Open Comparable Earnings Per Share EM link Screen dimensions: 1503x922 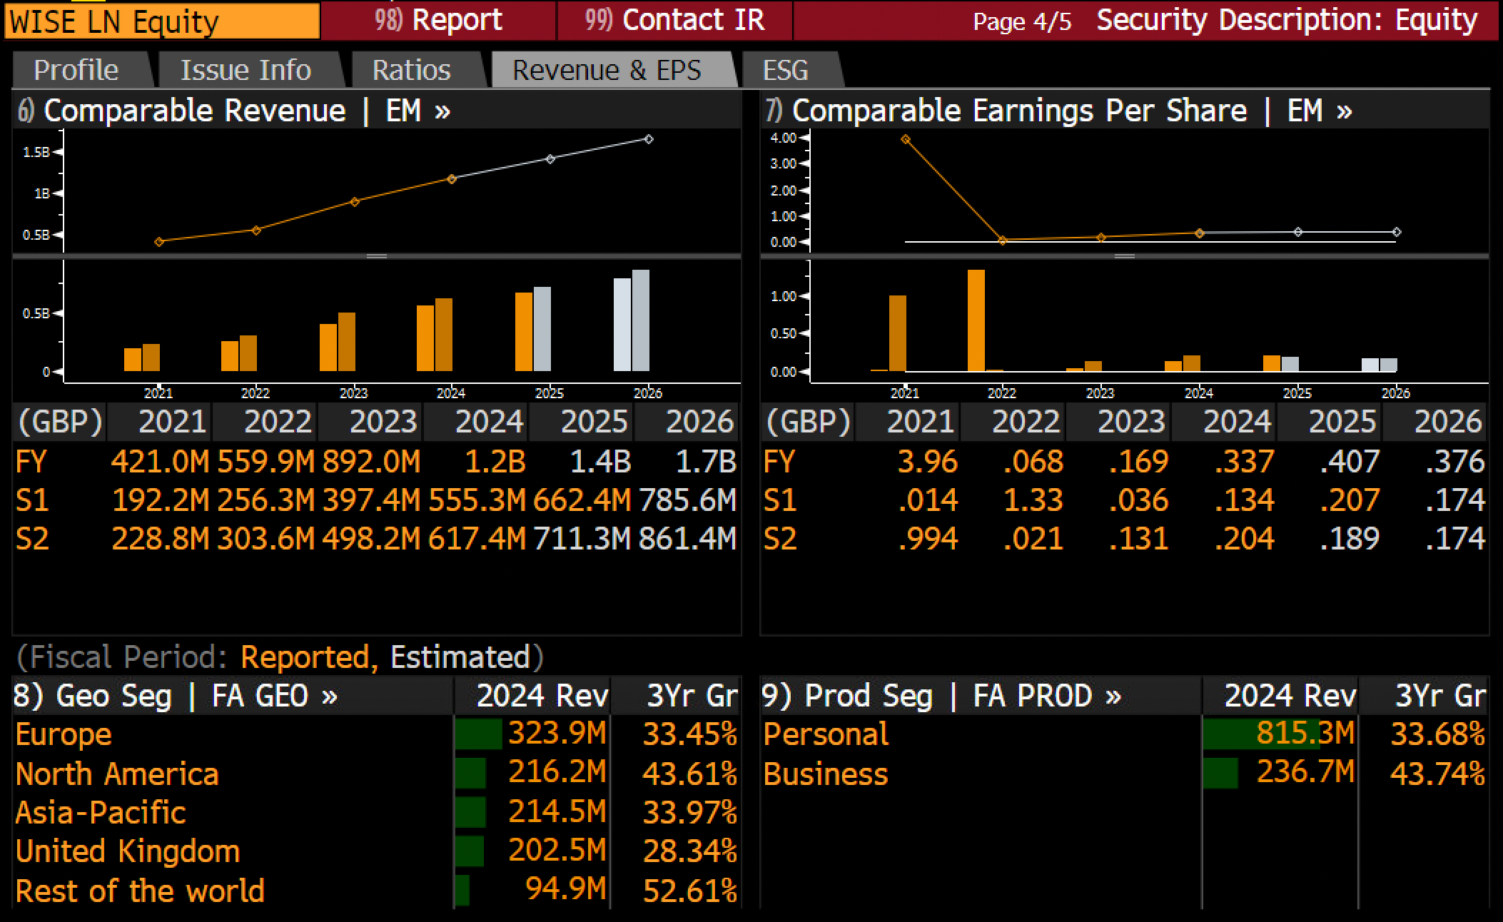pyautogui.click(x=1060, y=111)
